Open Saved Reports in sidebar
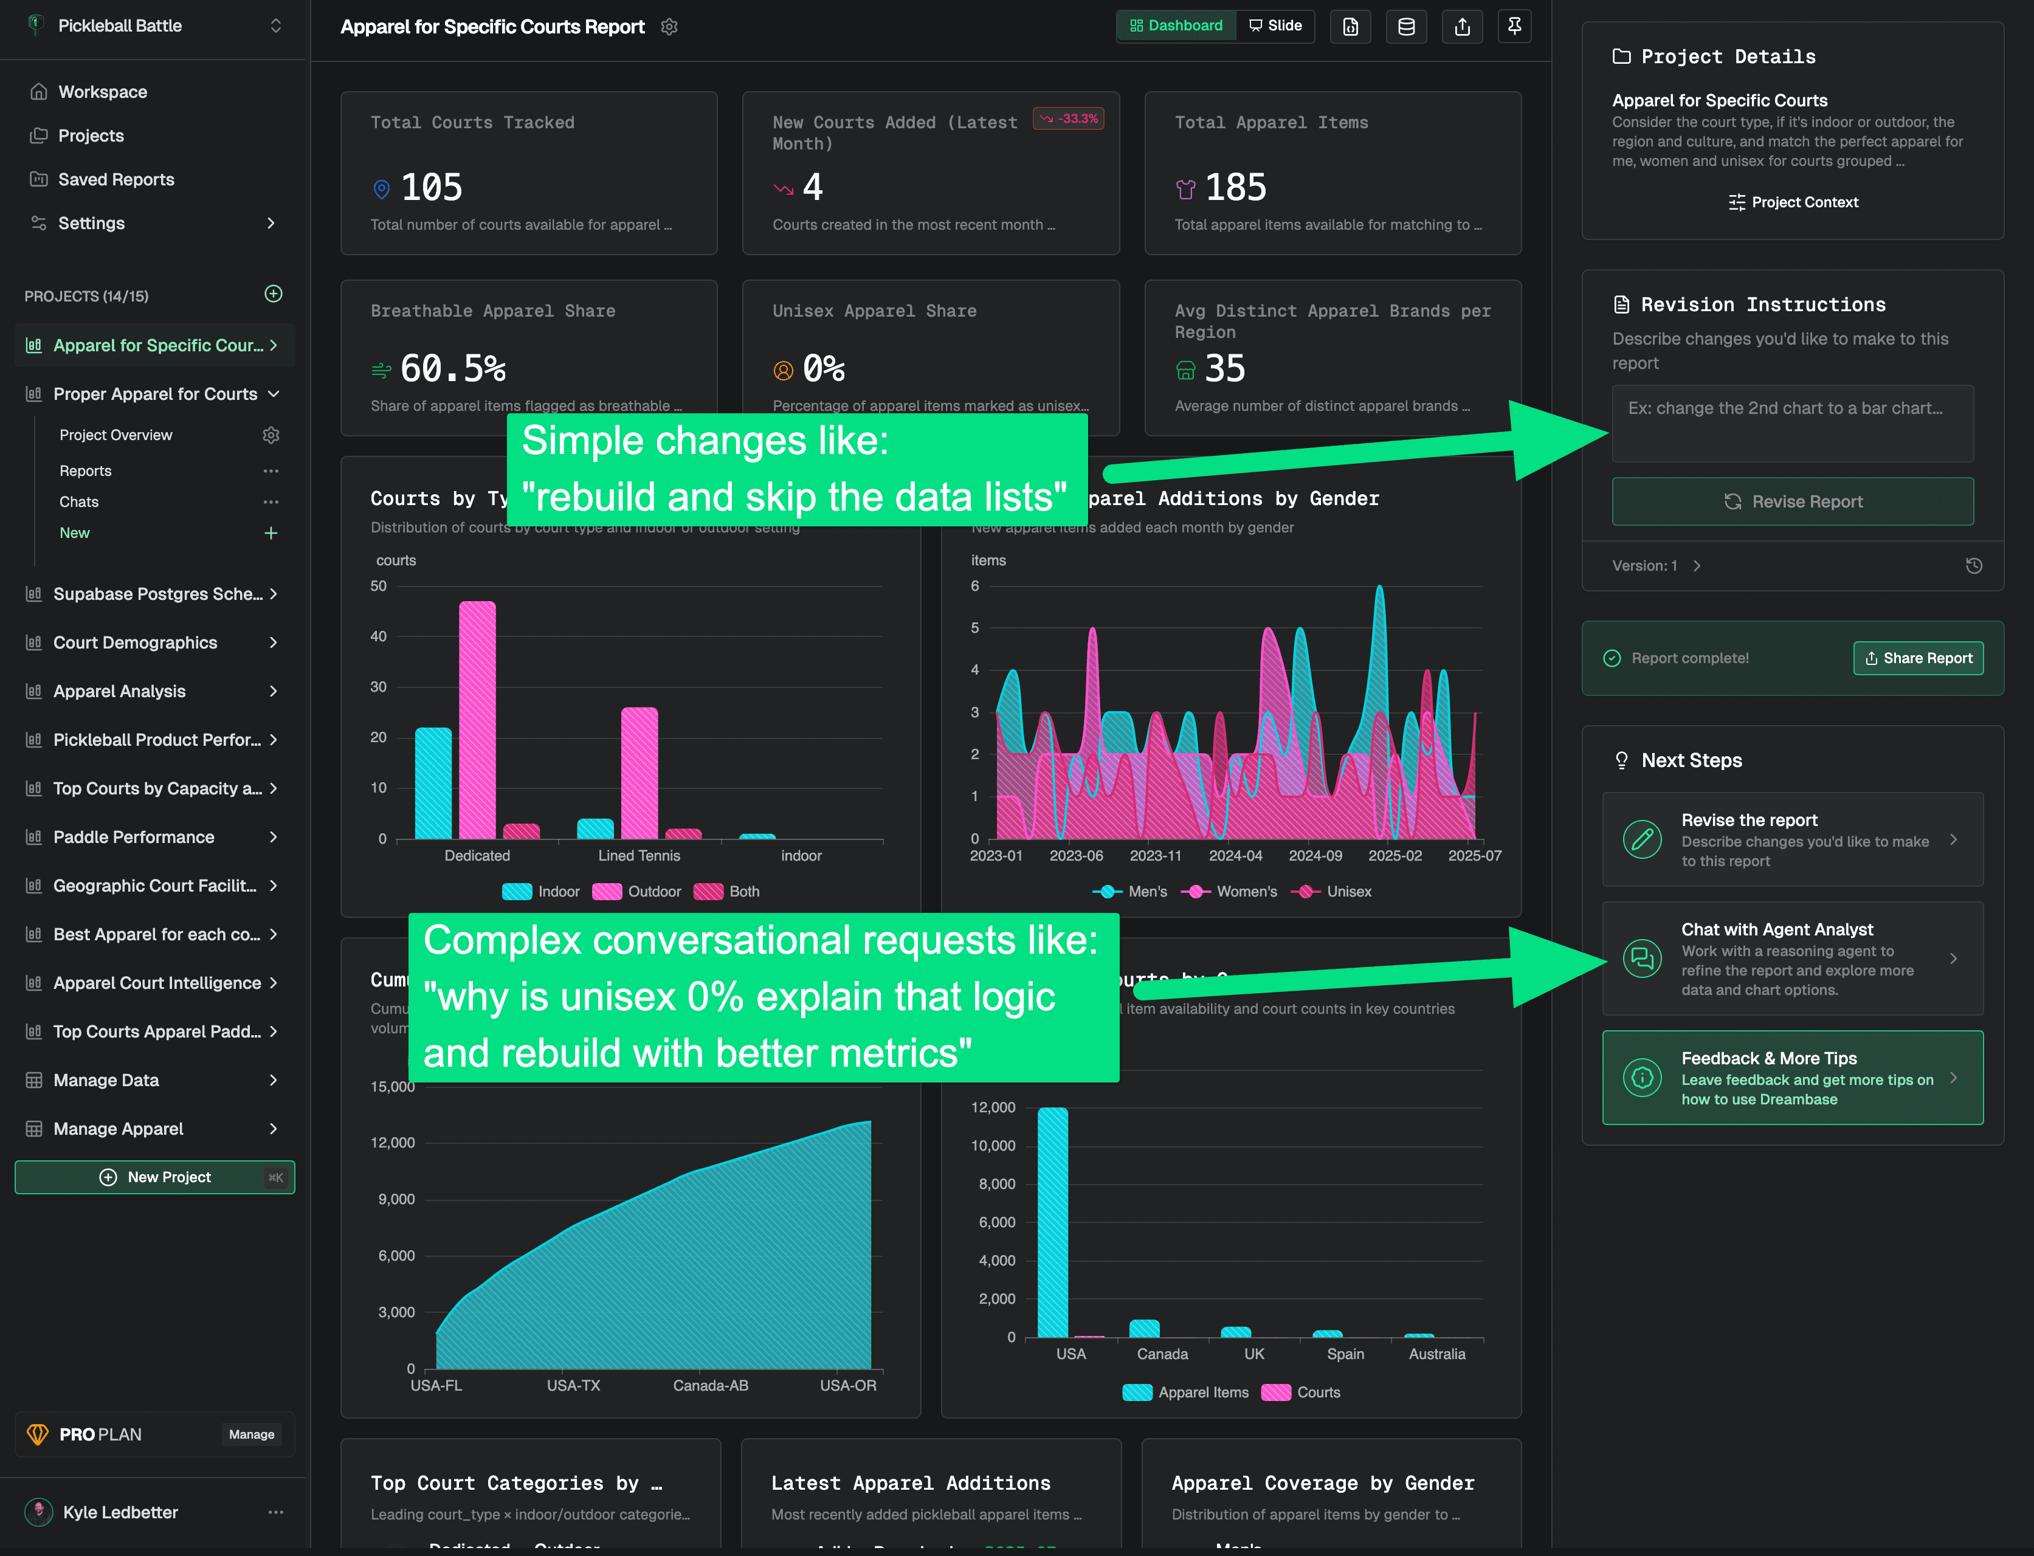The width and height of the screenshot is (2034, 1556). click(x=115, y=180)
